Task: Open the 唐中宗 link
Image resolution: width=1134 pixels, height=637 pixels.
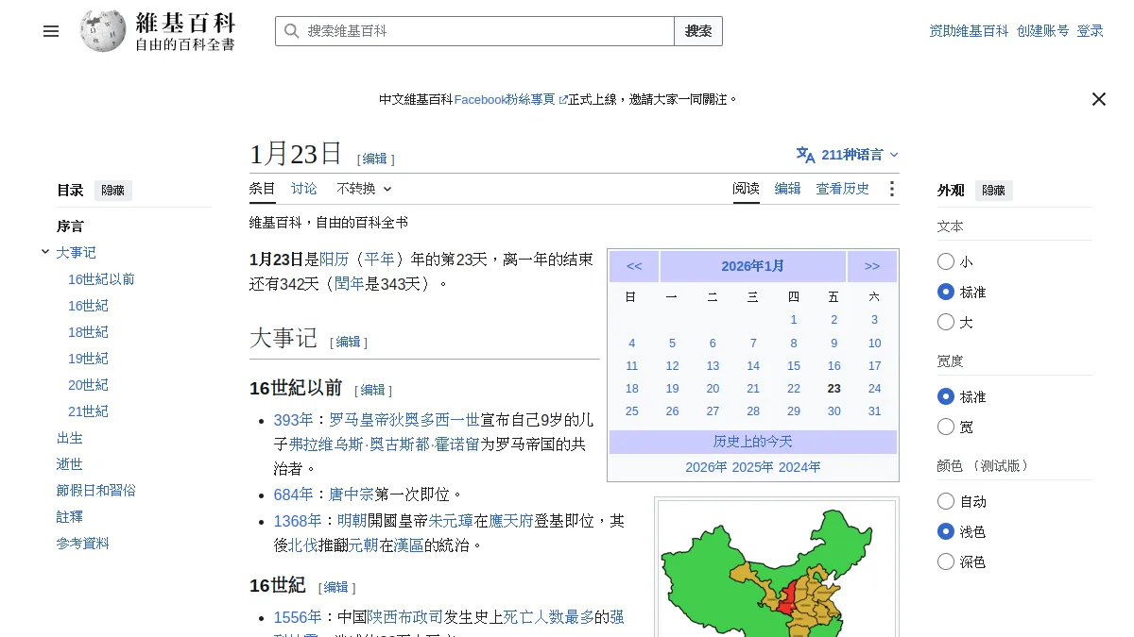Action: pyautogui.click(x=352, y=494)
